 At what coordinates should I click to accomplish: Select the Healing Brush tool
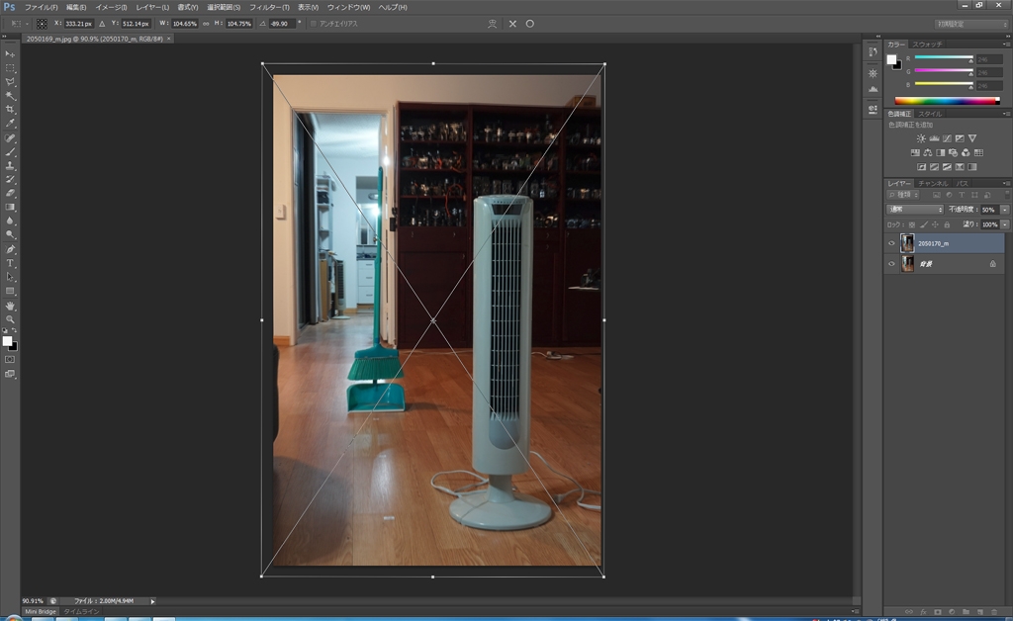coord(10,138)
